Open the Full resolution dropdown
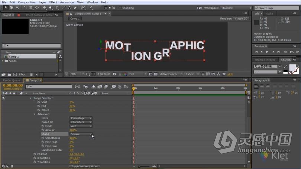This screenshot has width=301, height=169. 138,74
